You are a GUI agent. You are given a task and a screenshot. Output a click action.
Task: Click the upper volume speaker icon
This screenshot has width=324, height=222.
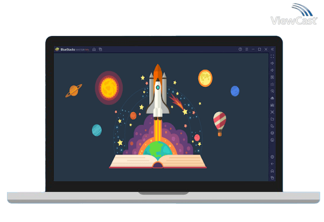click(272, 63)
